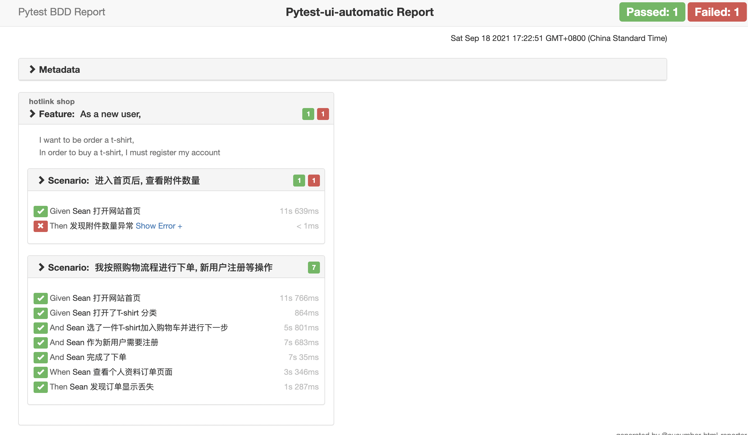This screenshot has height=435, width=748.
Task: Open the Show Error + link
Action: click(159, 226)
